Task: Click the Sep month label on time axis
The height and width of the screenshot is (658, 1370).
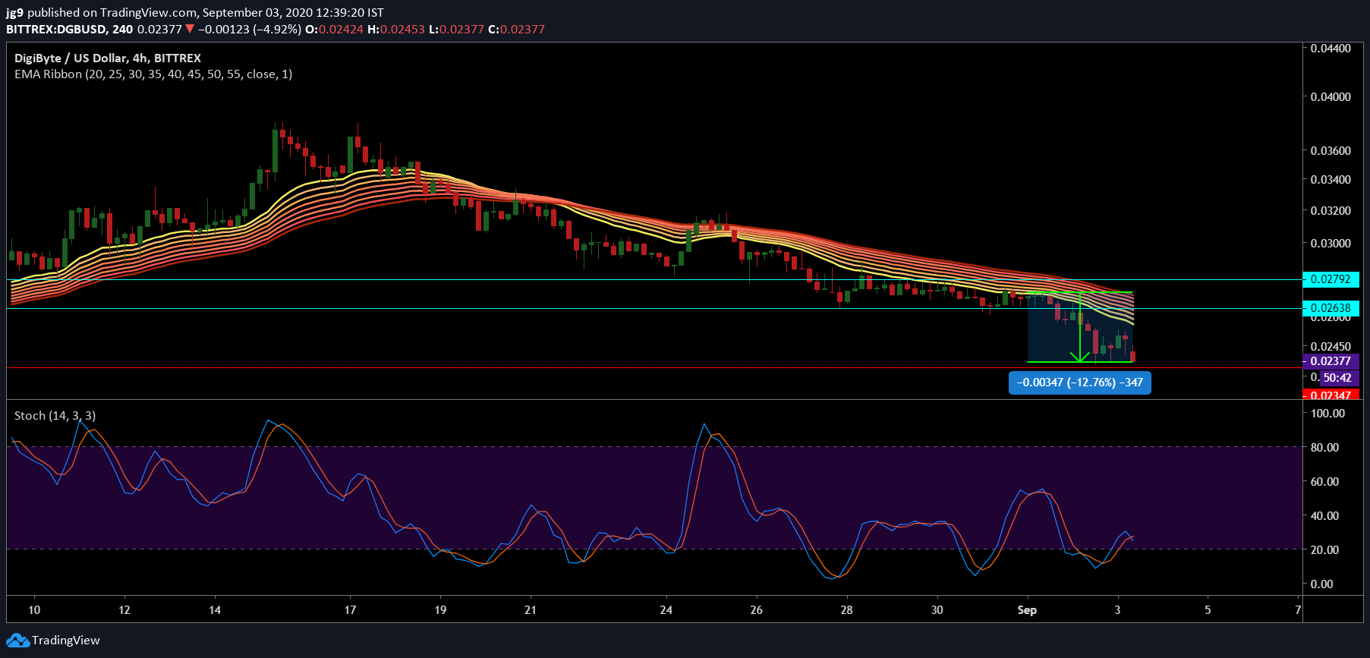Action: tap(1027, 610)
